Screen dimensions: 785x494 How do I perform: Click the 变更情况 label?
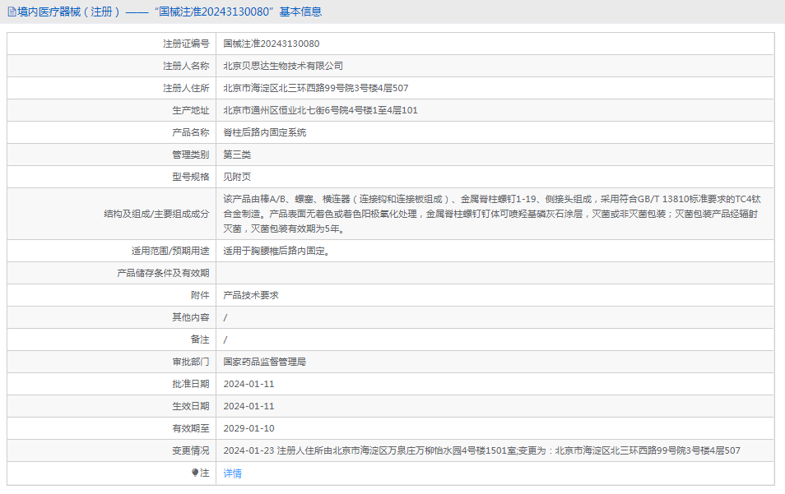coord(191,450)
